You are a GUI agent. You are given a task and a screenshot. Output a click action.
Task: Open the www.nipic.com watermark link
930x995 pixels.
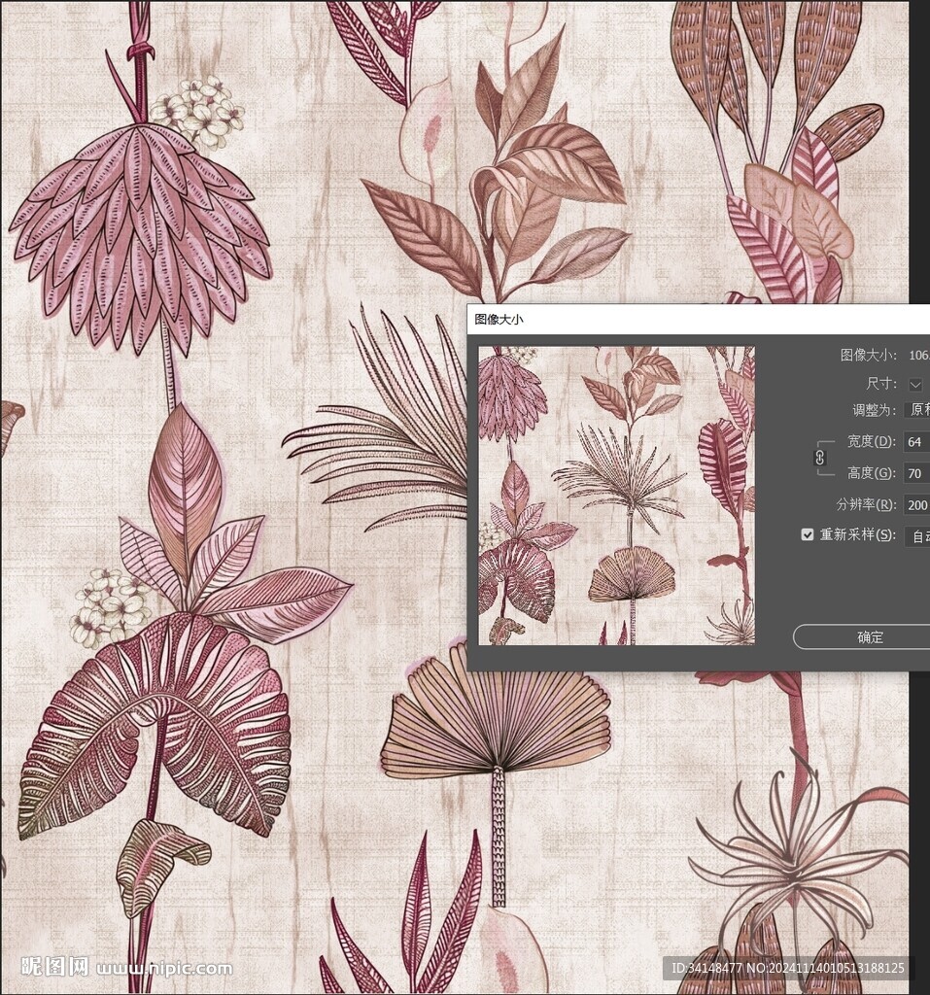tap(164, 968)
